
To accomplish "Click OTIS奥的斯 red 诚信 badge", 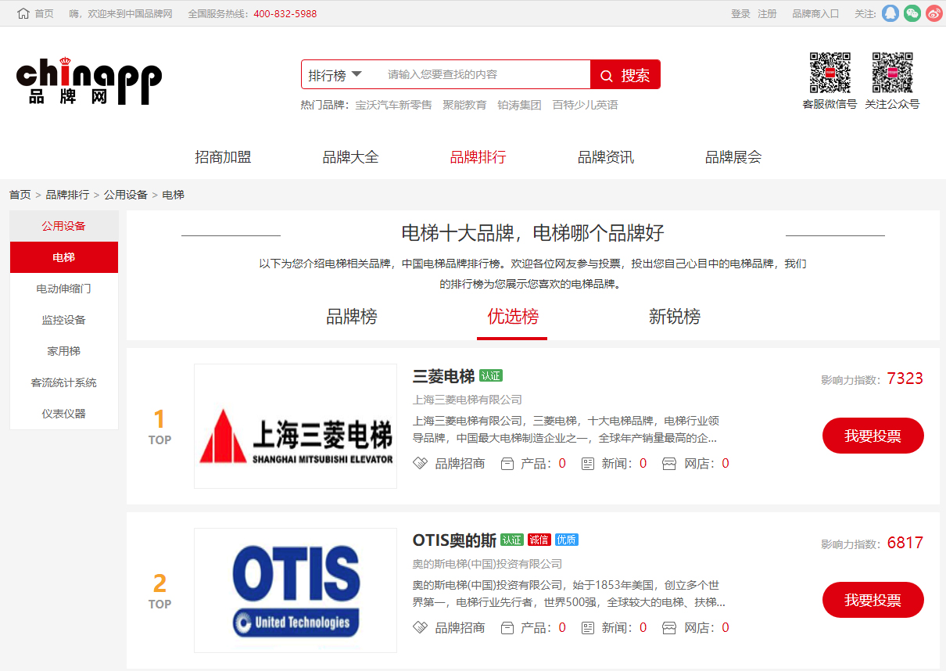I will click(539, 540).
